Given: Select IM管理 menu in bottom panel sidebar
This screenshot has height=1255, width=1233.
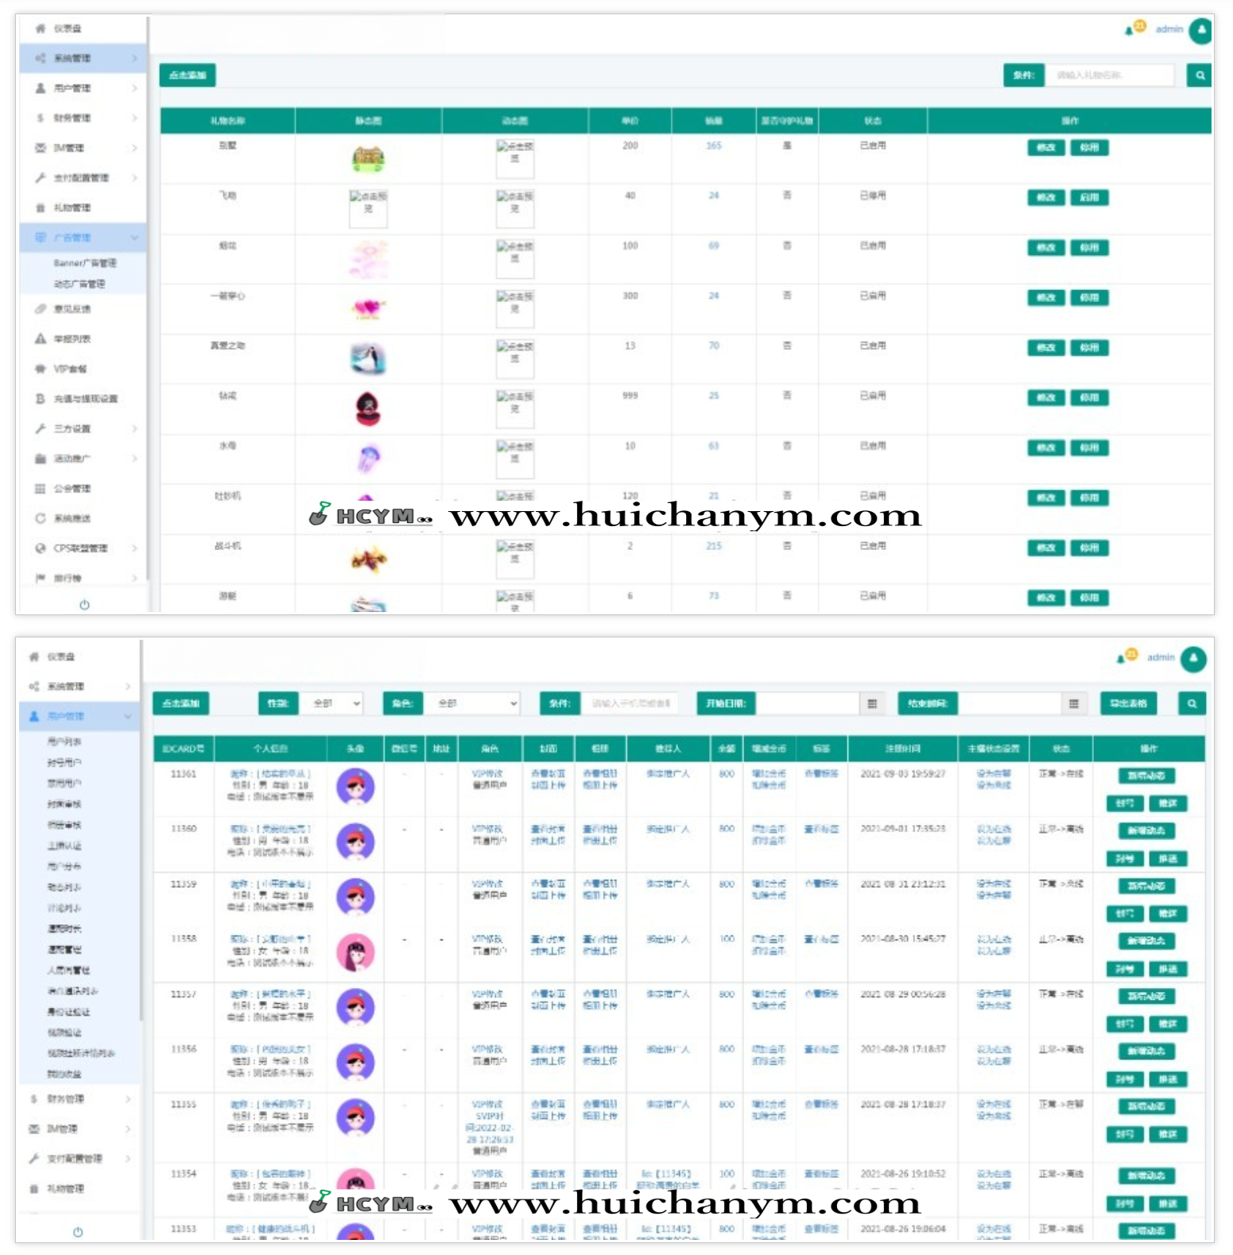Looking at the screenshot, I should (62, 1129).
